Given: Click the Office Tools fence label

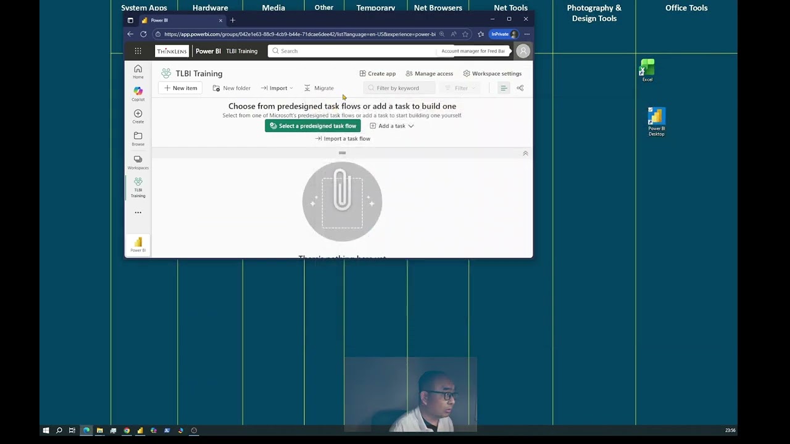Looking at the screenshot, I should pos(686,8).
